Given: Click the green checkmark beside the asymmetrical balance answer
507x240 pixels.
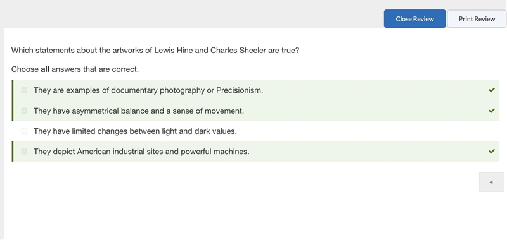Looking at the screenshot, I should pos(492,111).
